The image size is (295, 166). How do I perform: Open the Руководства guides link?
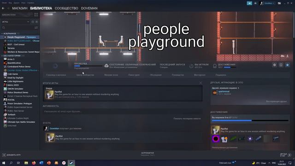pos(178,75)
